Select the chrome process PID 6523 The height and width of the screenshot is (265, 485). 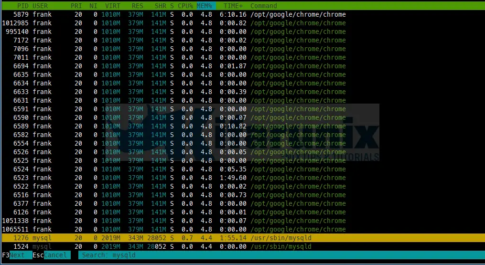coord(243,178)
